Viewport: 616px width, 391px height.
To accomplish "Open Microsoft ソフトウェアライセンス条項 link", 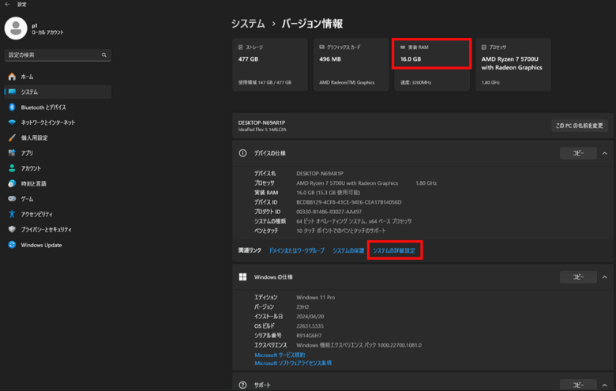I will pos(293,363).
